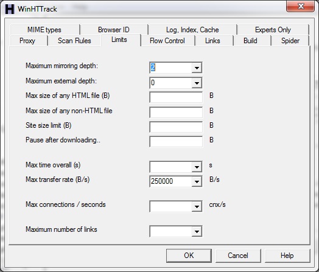Close the WinHTTrack options dialog

point(301,6)
